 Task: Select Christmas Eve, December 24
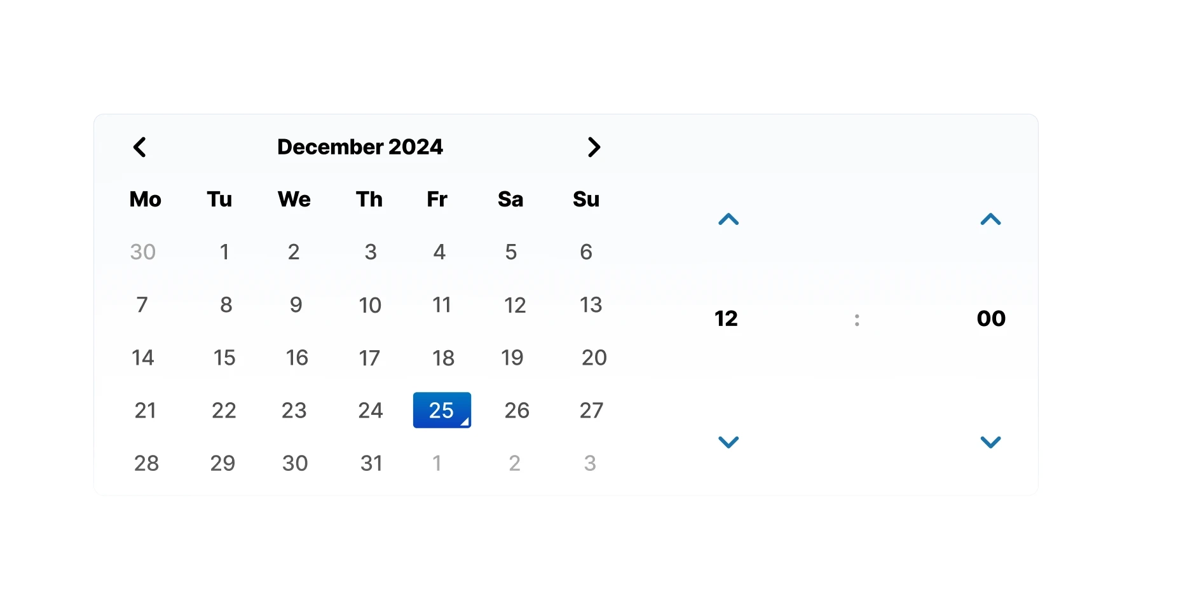pos(371,410)
